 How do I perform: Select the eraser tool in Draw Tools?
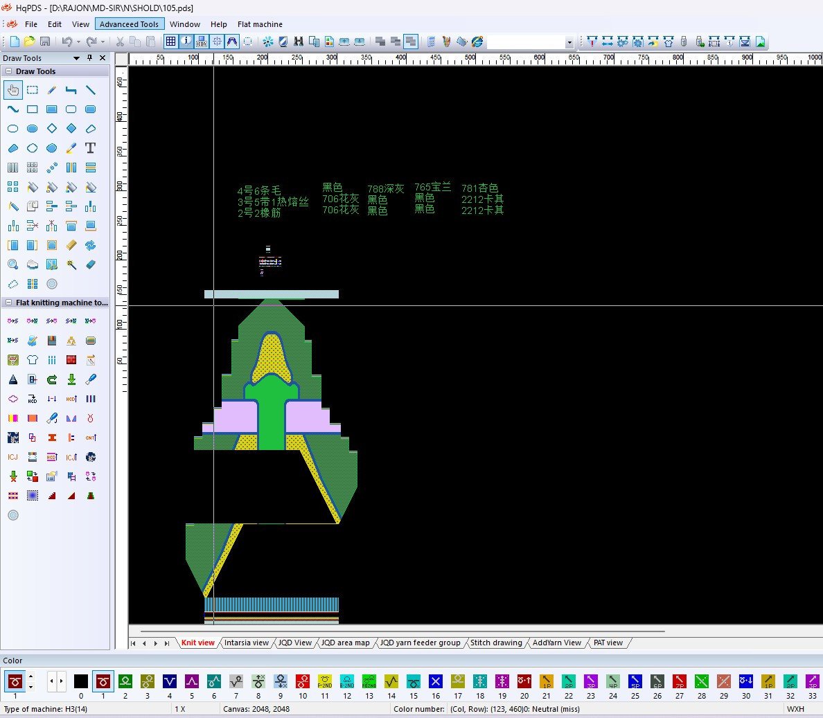tap(90, 264)
